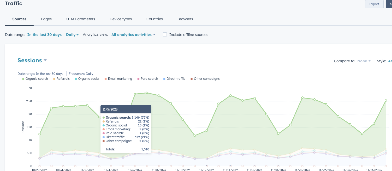This screenshot has width=392, height=171.
Task: Expand the Sessions metric dropdown
Action: pos(32,60)
